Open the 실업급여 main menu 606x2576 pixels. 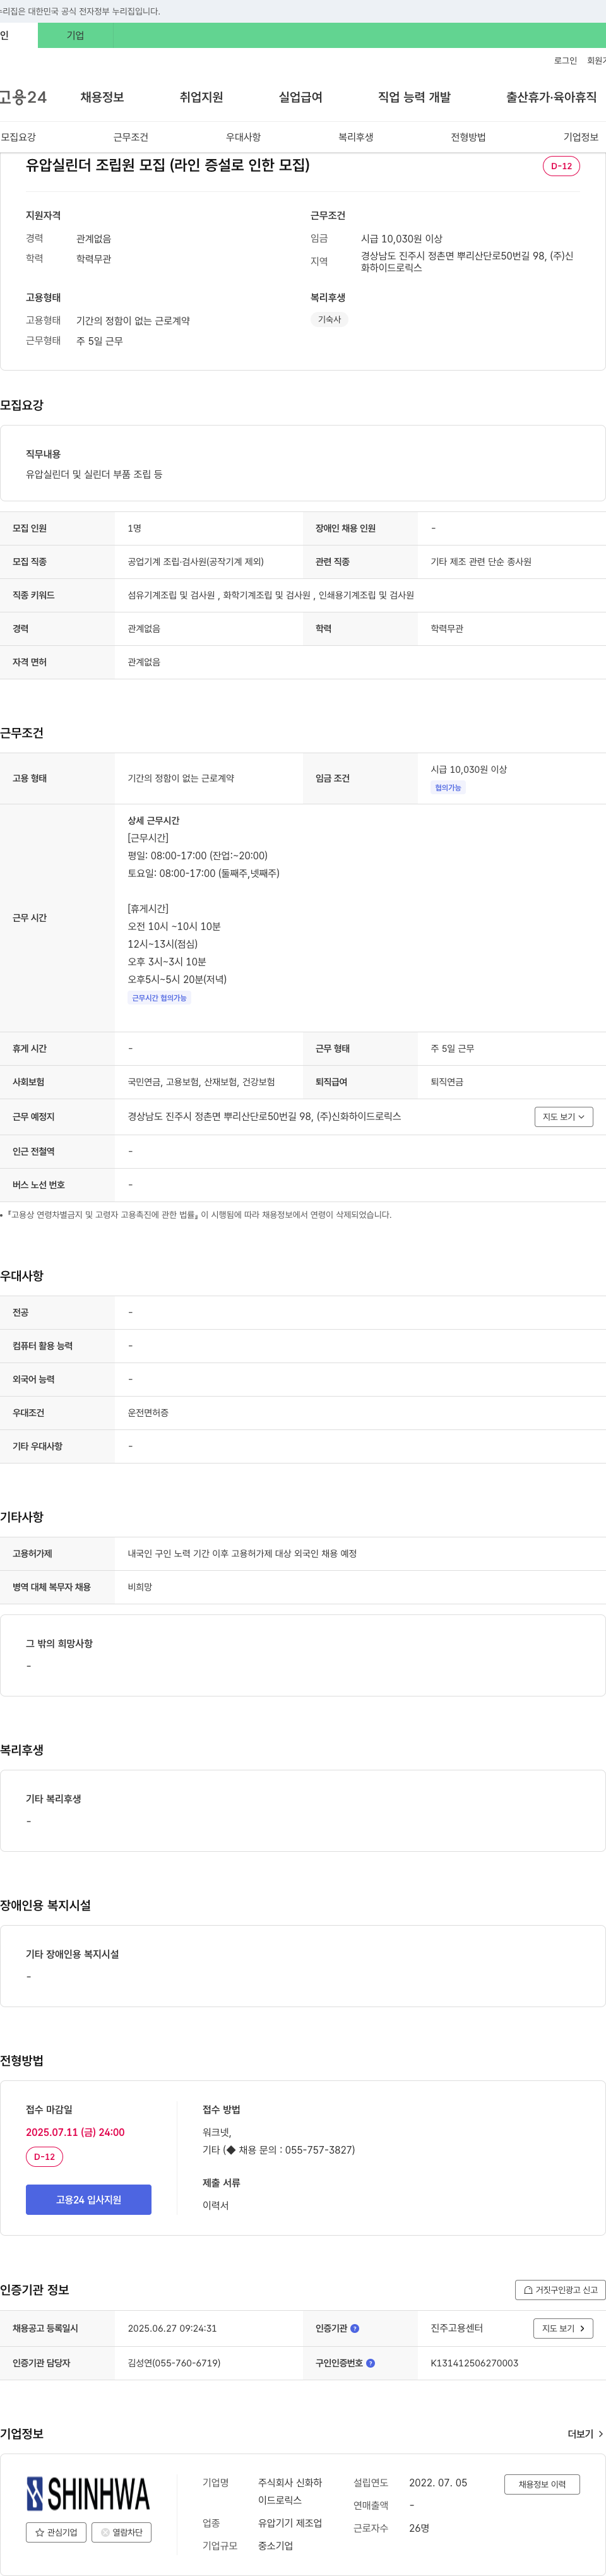tap(300, 97)
